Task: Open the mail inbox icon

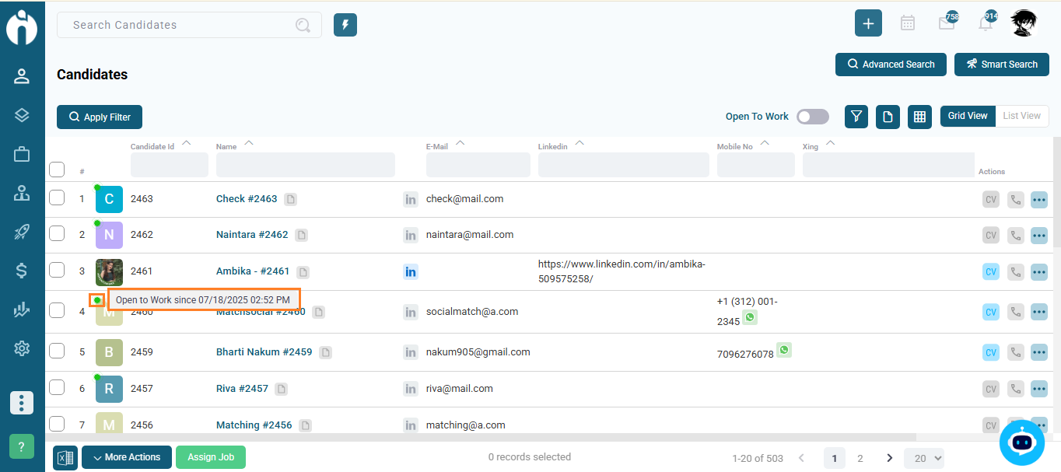Action: [x=946, y=23]
